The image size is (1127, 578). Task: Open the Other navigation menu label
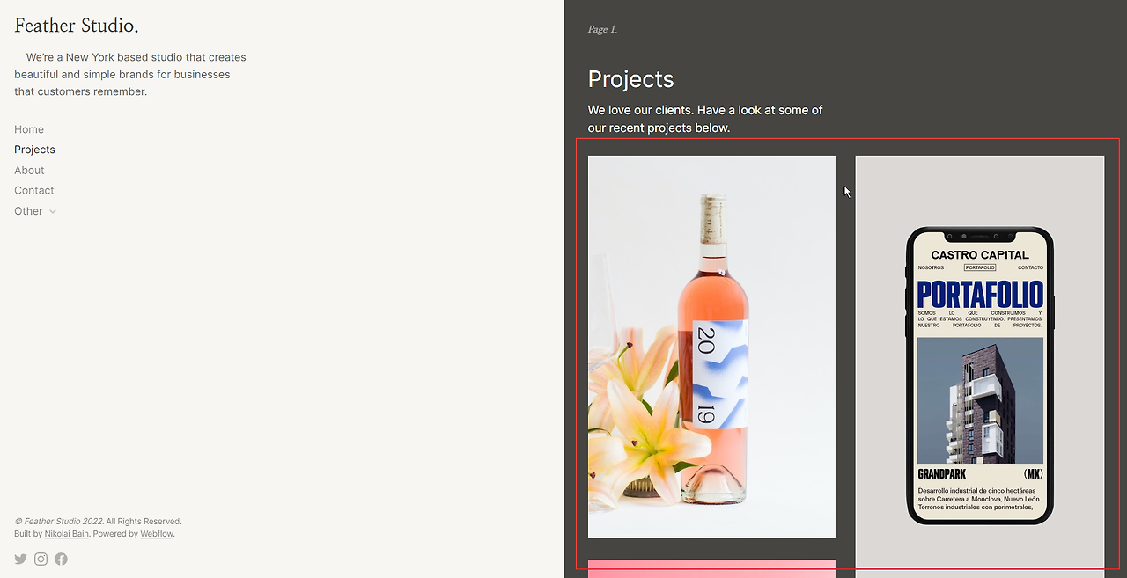pos(28,211)
